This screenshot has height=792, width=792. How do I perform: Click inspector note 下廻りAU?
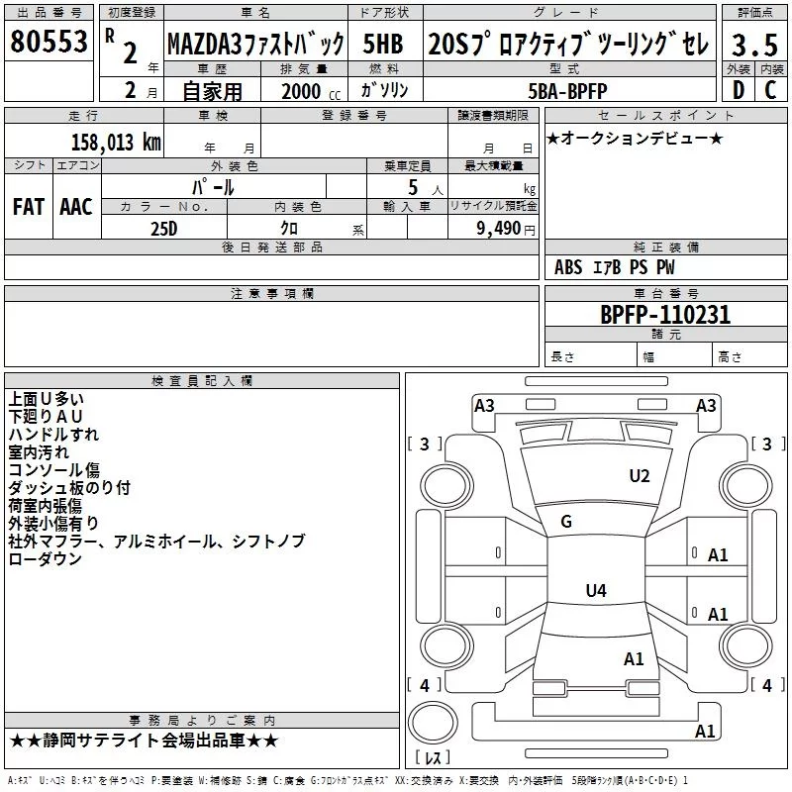45,416
